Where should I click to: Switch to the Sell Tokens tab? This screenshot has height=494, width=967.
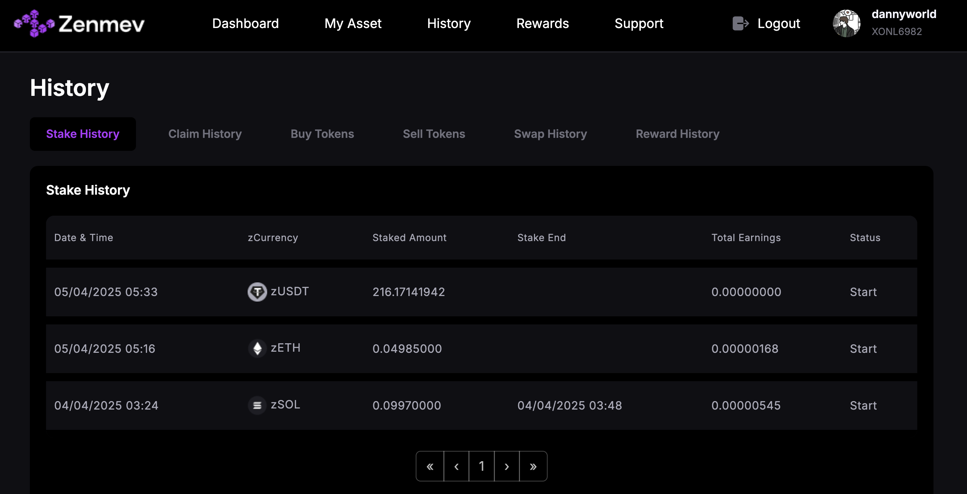[434, 134]
